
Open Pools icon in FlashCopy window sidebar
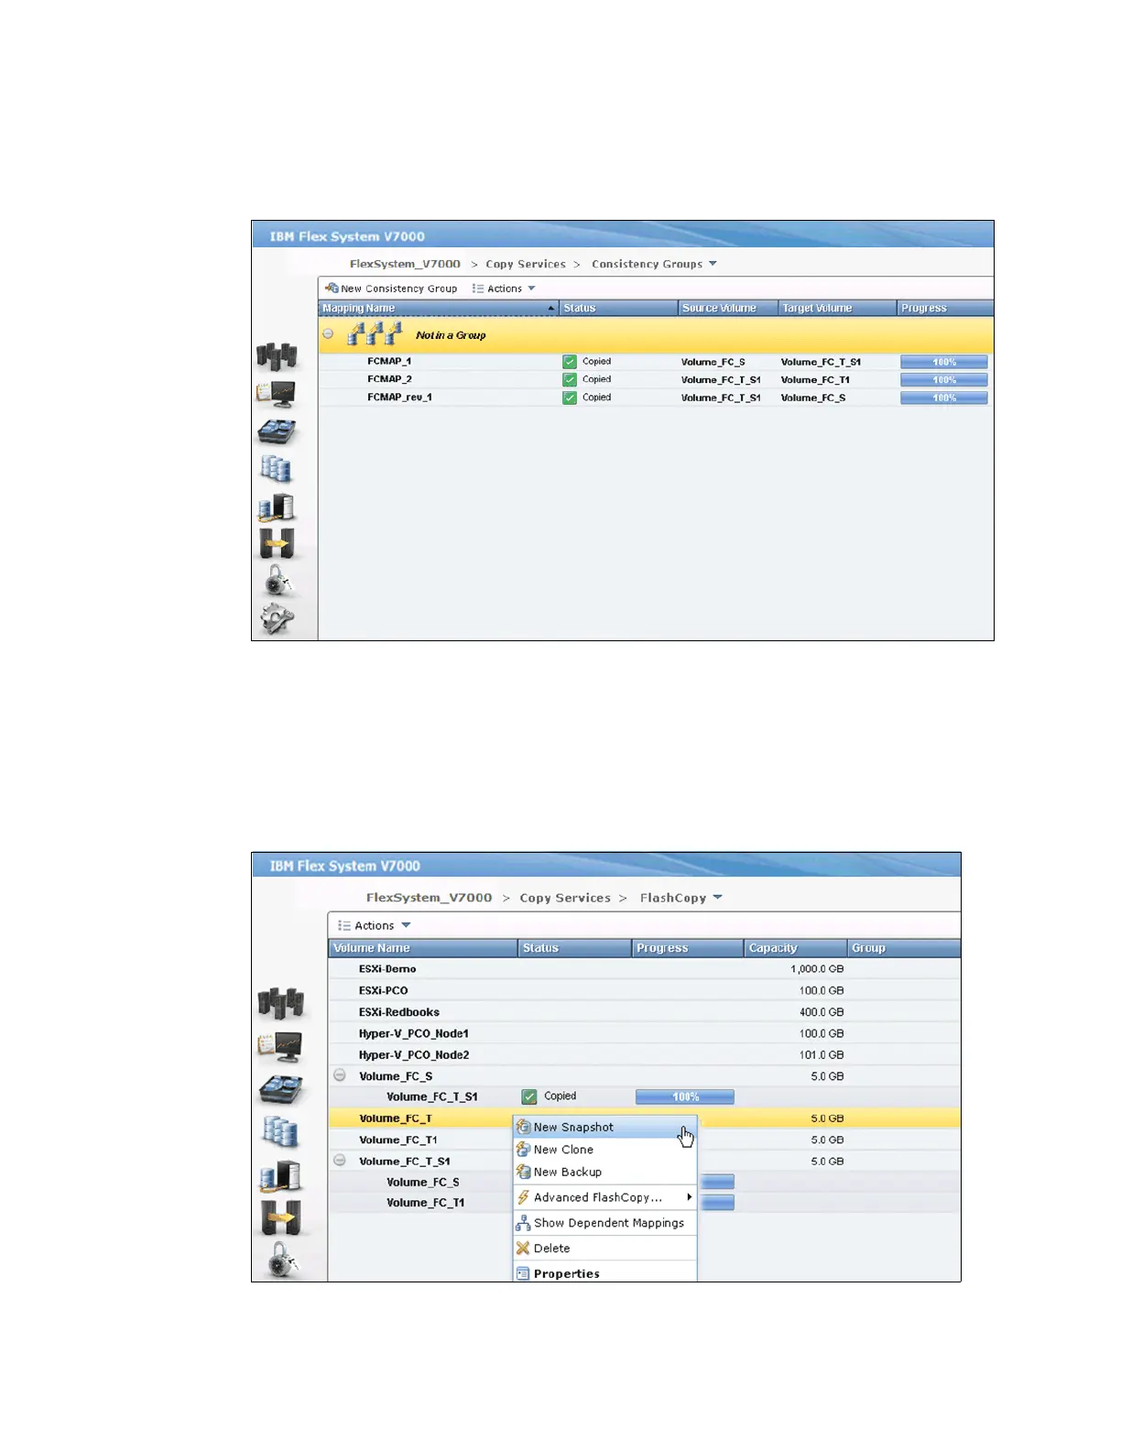[280, 1089]
